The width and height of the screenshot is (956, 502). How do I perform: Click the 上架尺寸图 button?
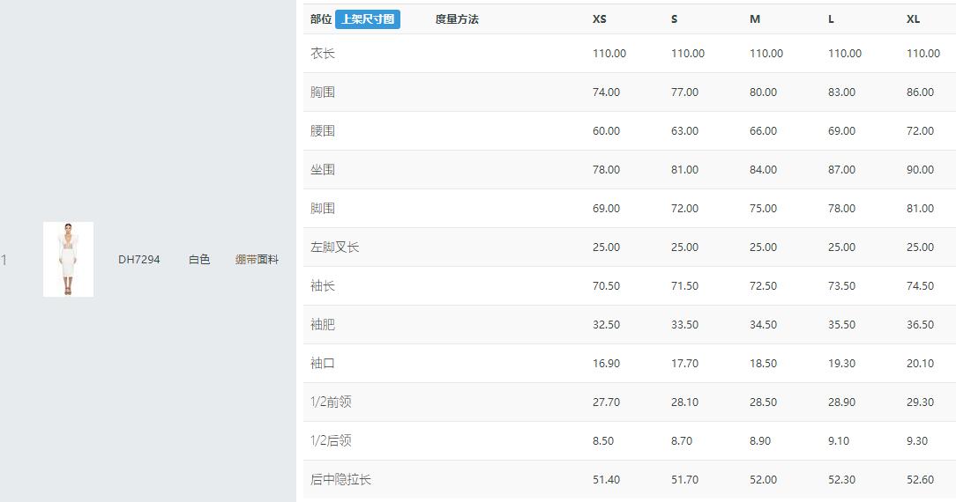(x=368, y=18)
